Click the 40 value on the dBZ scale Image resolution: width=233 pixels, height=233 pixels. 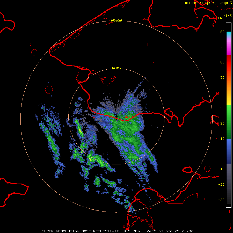point(222,93)
